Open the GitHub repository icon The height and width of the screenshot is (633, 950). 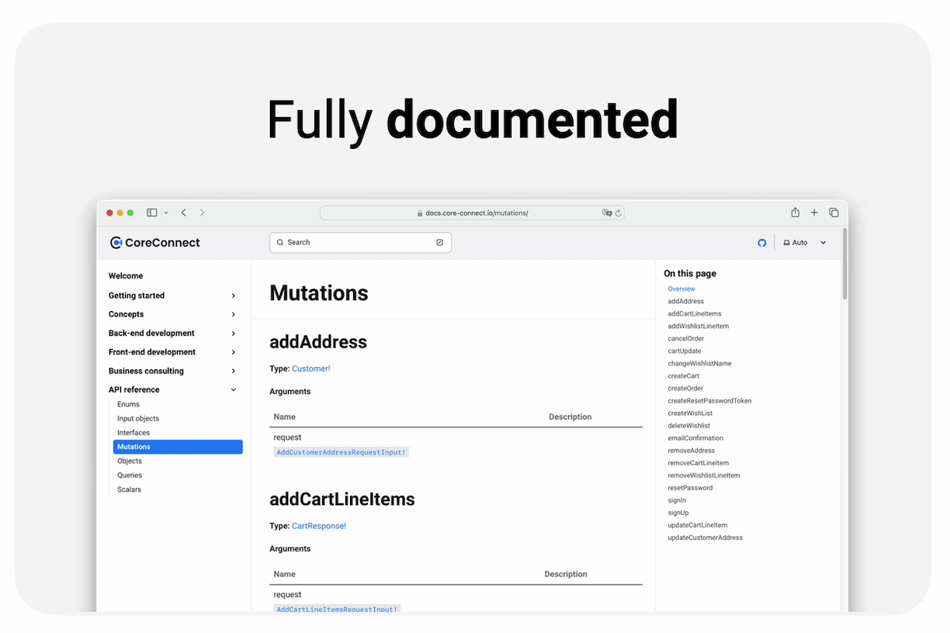click(x=761, y=243)
